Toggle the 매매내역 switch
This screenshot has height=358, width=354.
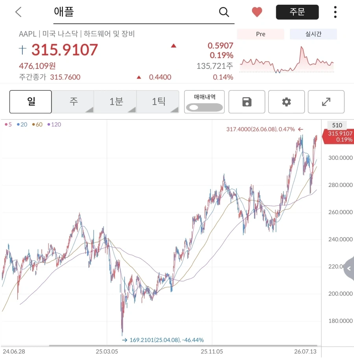[x=204, y=107]
